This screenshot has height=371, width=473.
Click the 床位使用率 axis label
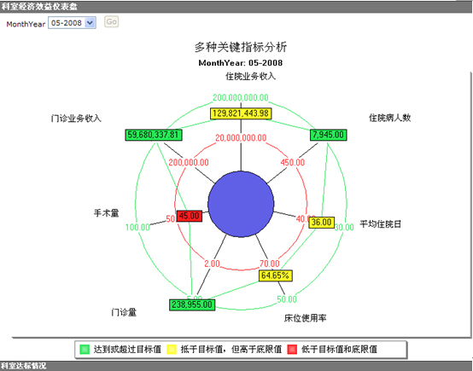306,318
